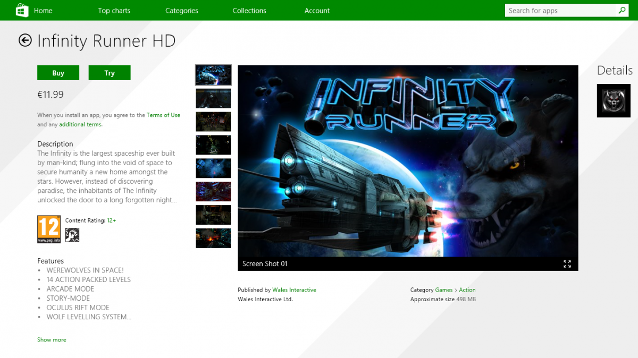Screen dimensions: 638x358
Task: Click the 12+ content rating link
Action: [112, 220]
